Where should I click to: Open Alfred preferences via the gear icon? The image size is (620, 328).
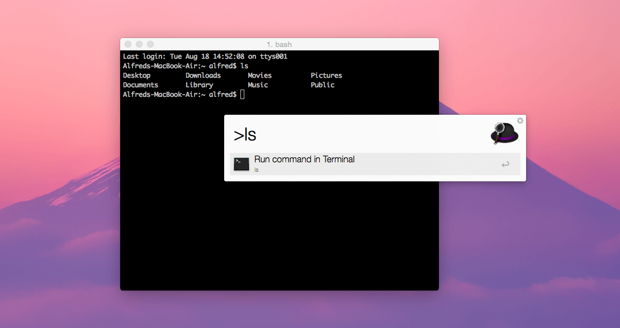tap(520, 121)
